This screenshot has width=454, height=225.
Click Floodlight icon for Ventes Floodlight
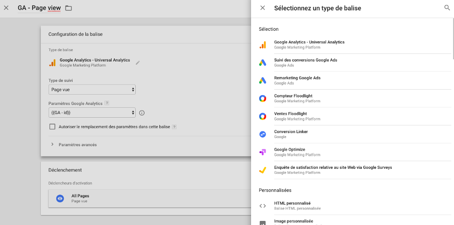pyautogui.click(x=262, y=116)
